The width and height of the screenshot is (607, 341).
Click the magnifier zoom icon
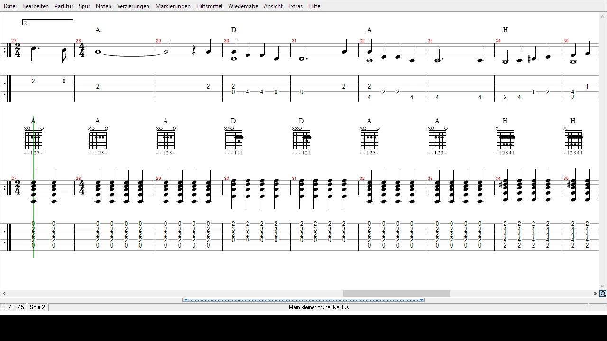pyautogui.click(x=603, y=294)
